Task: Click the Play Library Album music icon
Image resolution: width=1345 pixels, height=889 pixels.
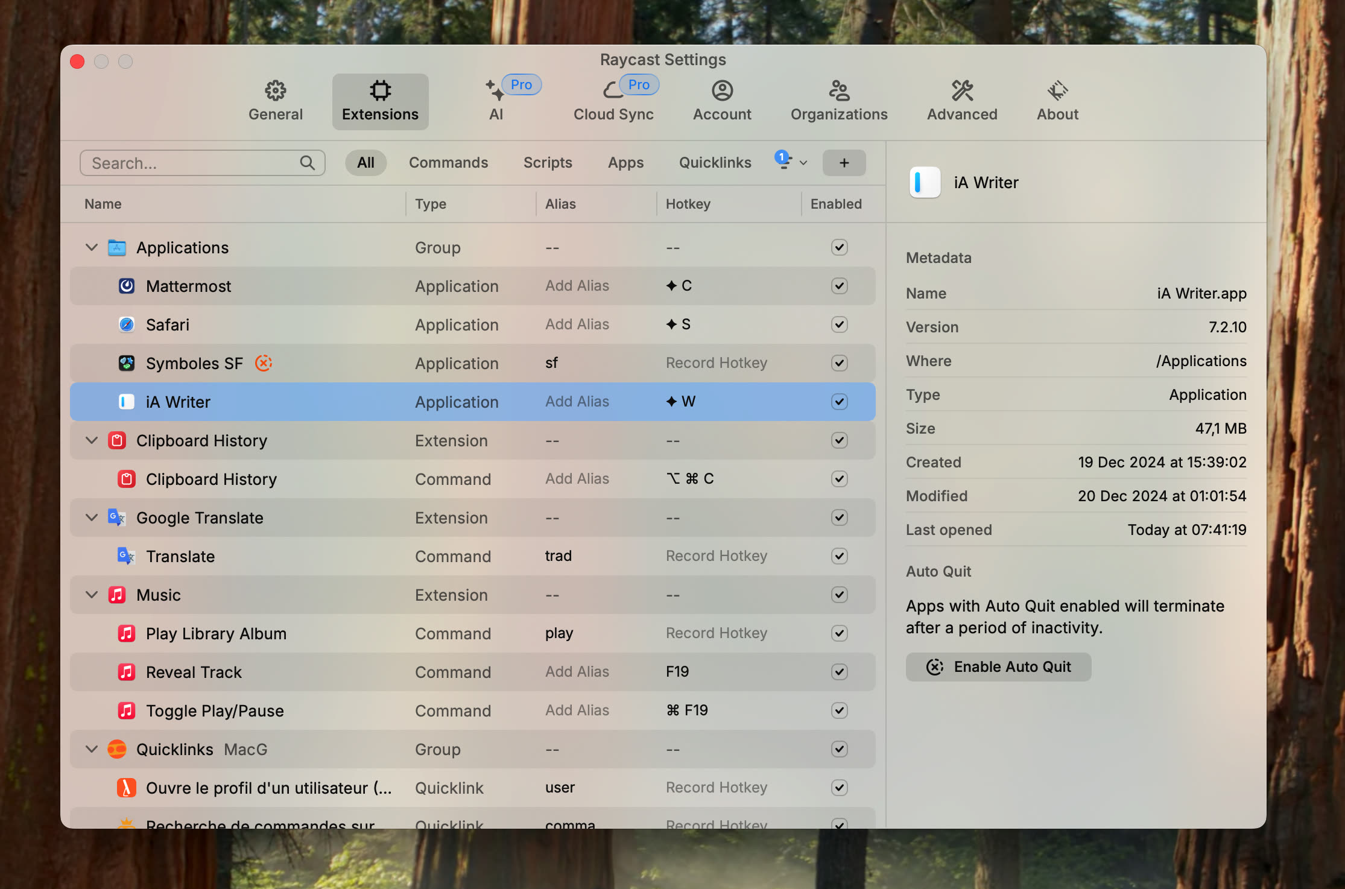Action: point(126,633)
